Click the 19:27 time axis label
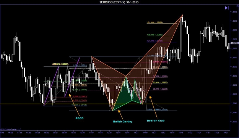 (226, 133)
